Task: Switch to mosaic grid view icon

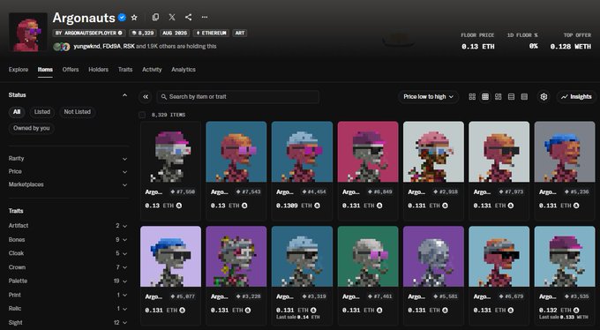Action: point(499,97)
